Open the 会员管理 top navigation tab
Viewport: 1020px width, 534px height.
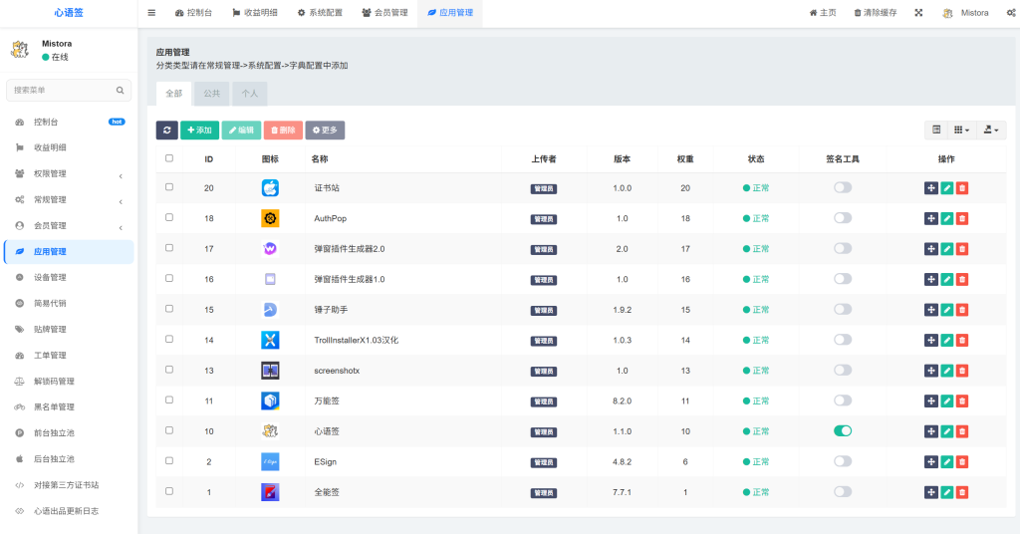tap(385, 12)
